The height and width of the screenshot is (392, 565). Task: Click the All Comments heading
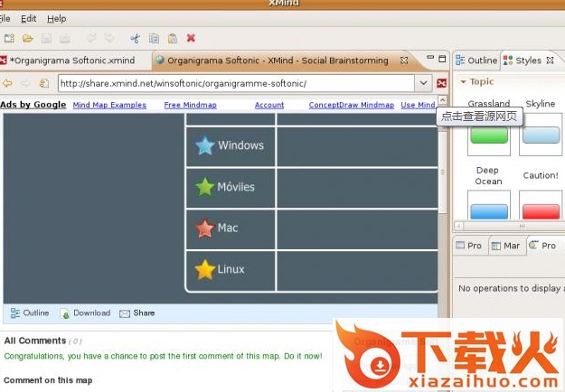point(35,341)
